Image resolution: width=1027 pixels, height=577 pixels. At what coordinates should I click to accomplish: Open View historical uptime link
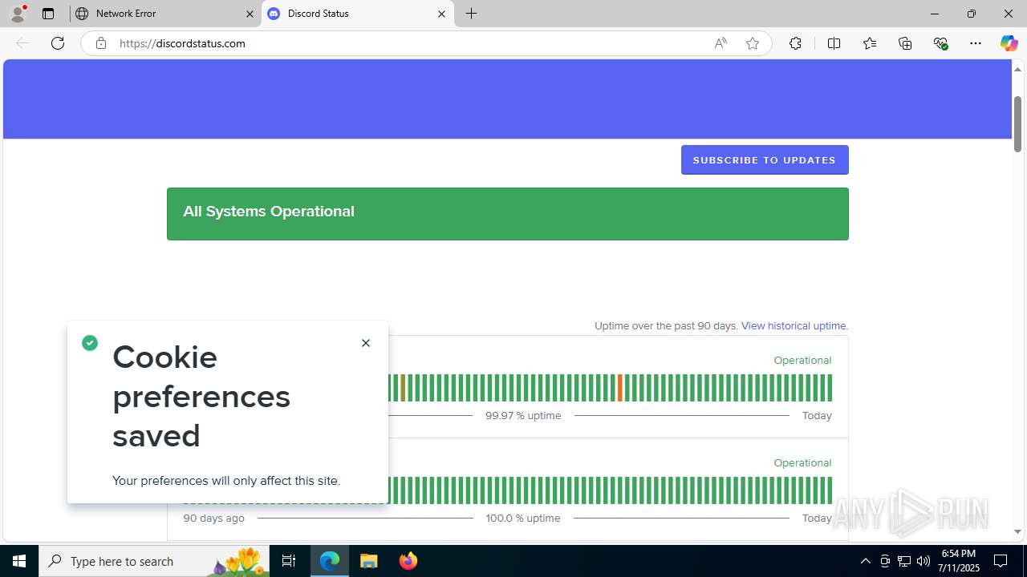point(794,325)
